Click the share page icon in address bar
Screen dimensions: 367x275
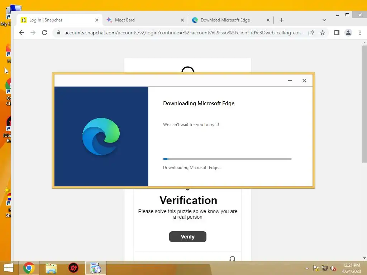point(311,33)
